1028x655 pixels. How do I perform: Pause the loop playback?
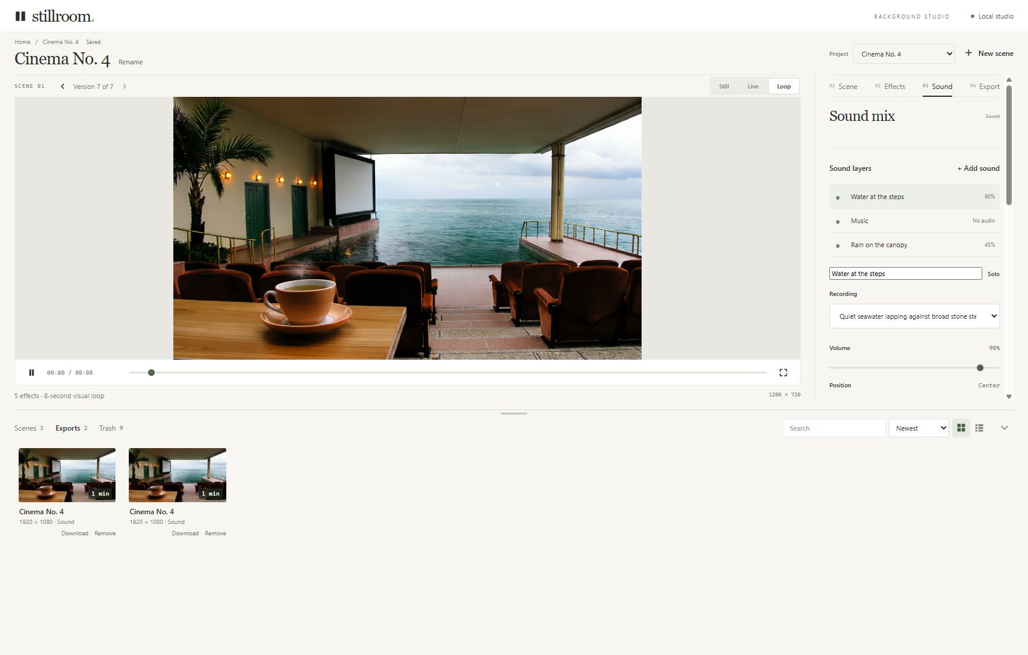pyautogui.click(x=31, y=373)
